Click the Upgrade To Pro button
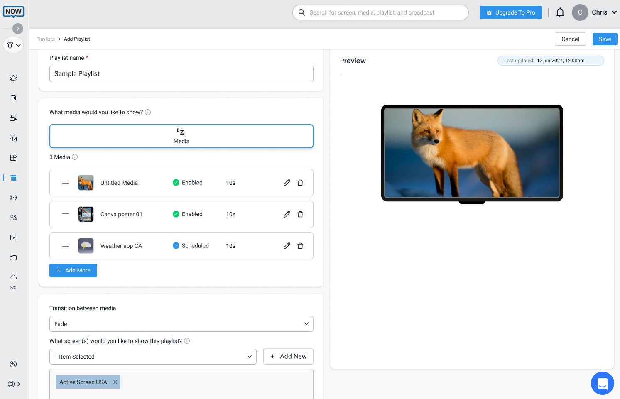 point(510,12)
